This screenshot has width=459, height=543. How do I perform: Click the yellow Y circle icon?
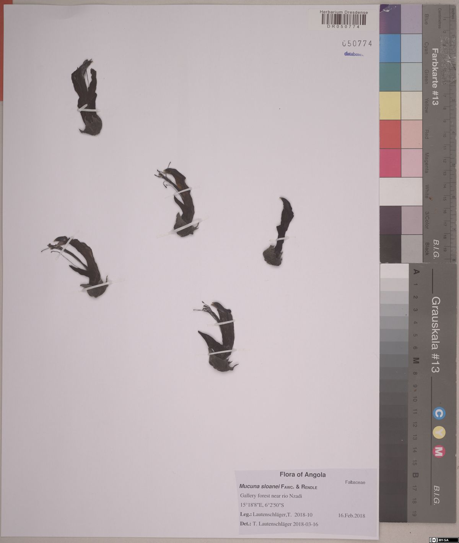(x=438, y=433)
